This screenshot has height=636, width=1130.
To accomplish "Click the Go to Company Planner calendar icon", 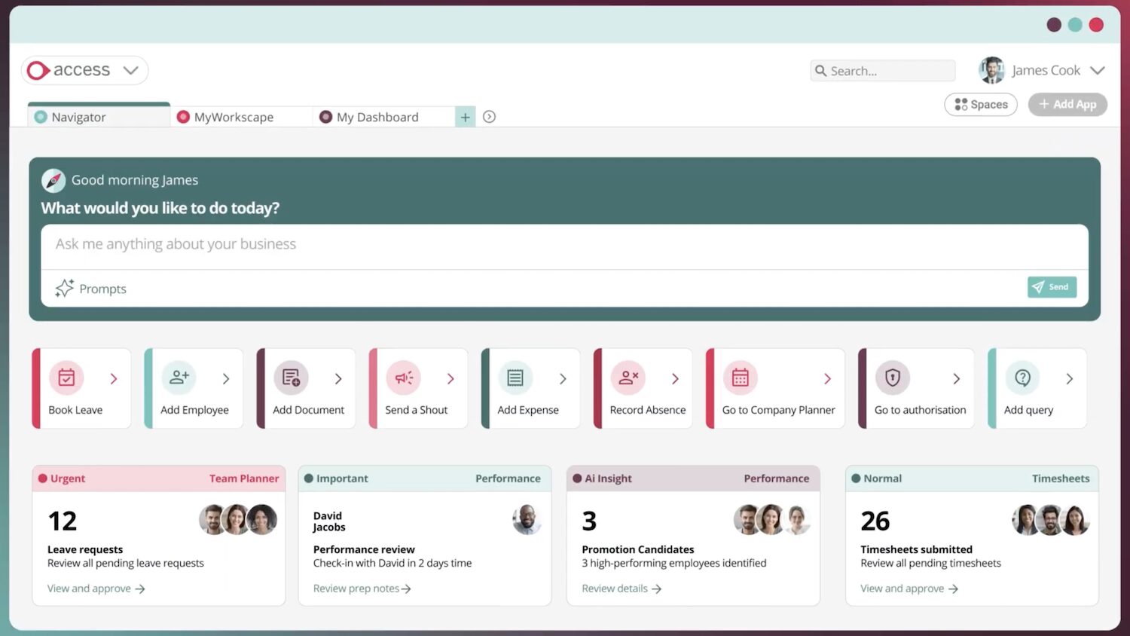I will tap(741, 378).
